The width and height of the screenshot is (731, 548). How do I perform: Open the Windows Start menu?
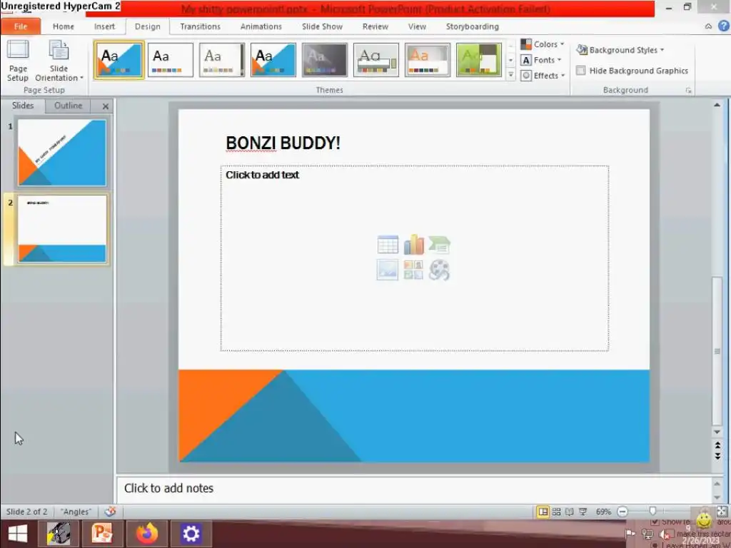pos(18,533)
